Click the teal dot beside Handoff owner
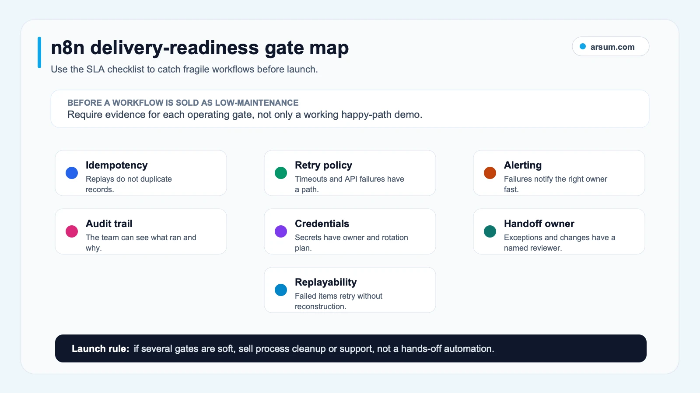Image resolution: width=700 pixels, height=393 pixels. [490, 231]
